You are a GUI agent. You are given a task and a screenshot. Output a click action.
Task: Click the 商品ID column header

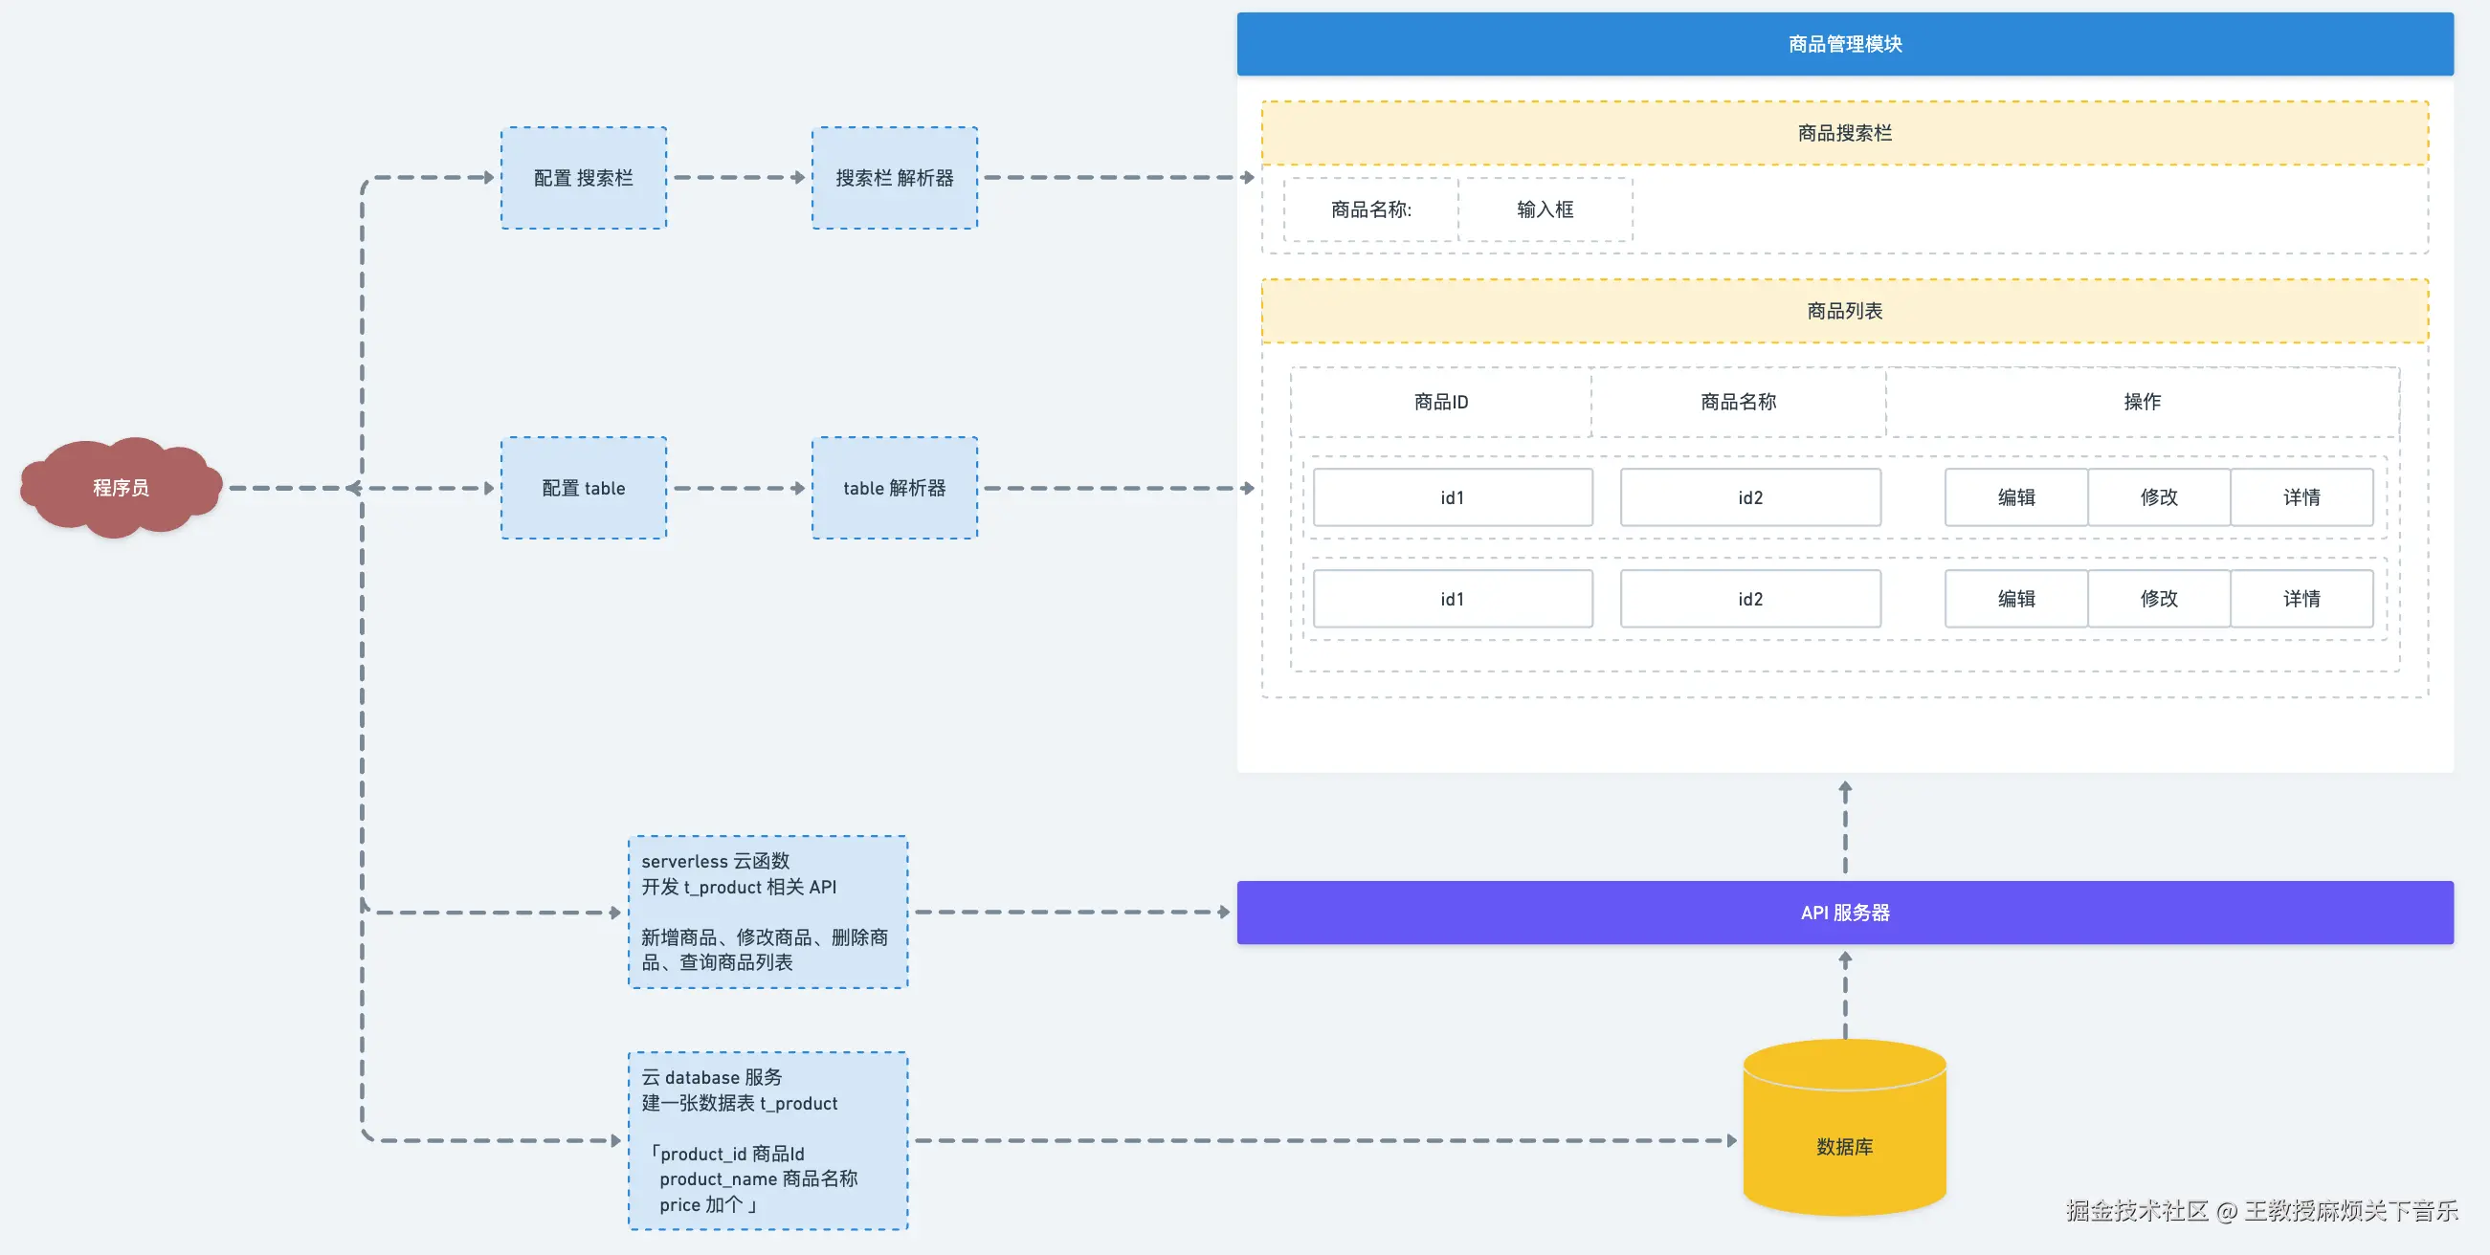click(1440, 402)
